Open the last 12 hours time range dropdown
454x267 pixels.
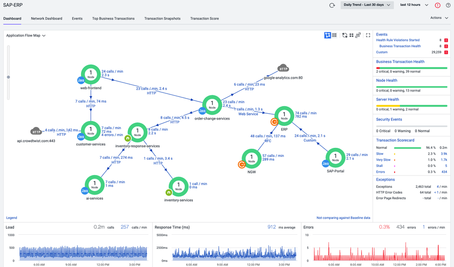pos(414,5)
